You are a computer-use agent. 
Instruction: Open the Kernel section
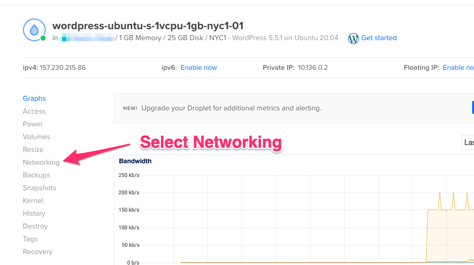pyautogui.click(x=33, y=201)
